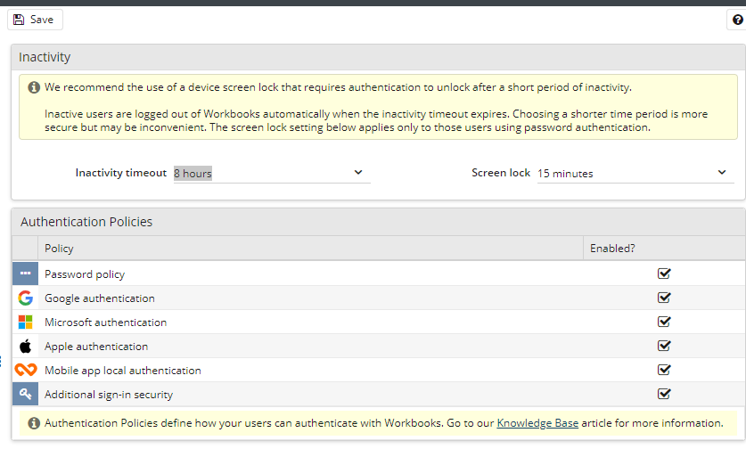Viewport: 746px width, 449px height.
Task: Uncheck Apple authentication enabled box
Action: coord(664,346)
